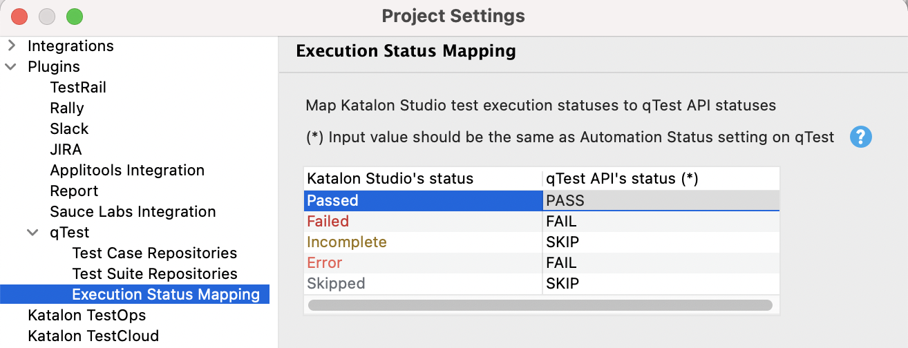The width and height of the screenshot is (908, 348).
Task: Click the blue help question mark icon
Action: (861, 137)
